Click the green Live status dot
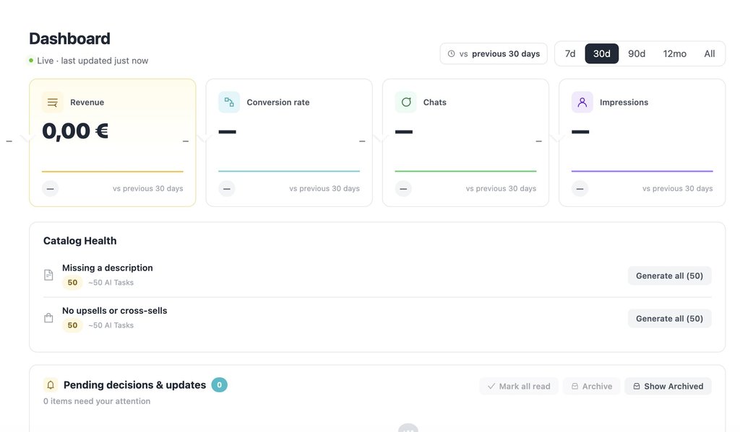 31,61
